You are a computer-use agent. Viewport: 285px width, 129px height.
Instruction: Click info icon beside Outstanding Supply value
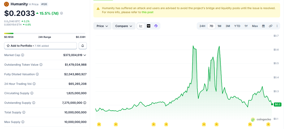[85, 103]
